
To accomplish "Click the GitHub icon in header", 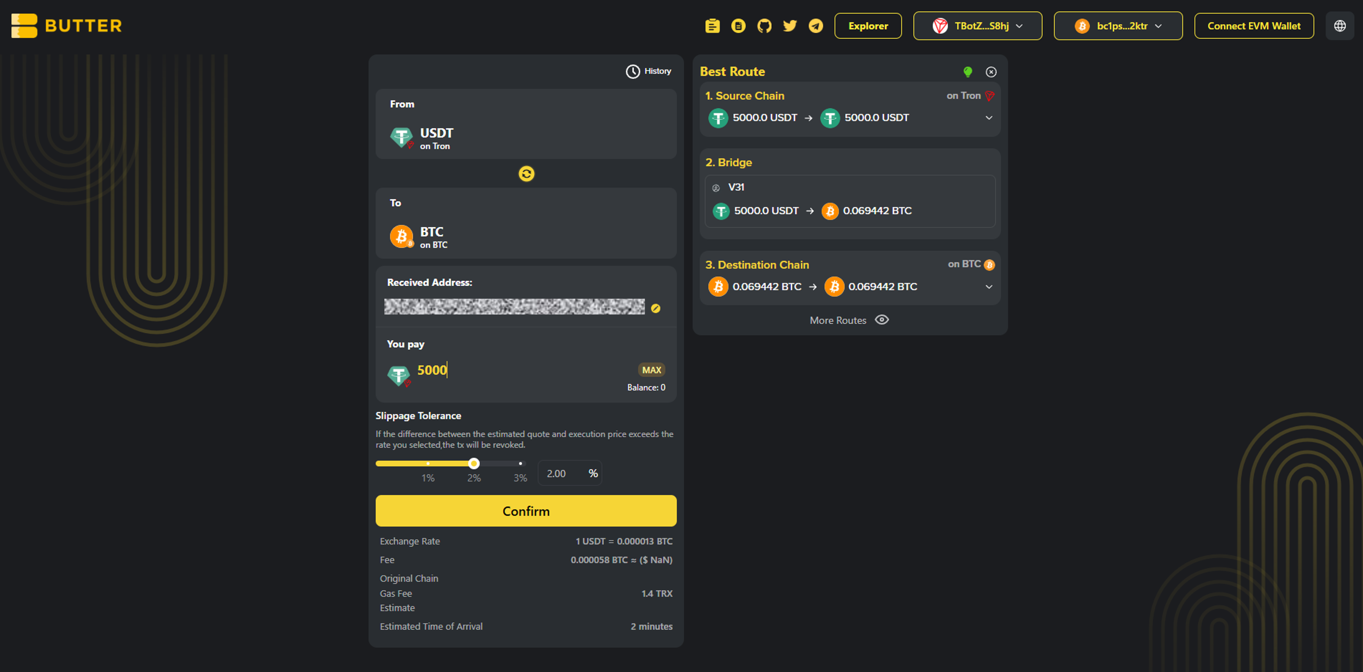I will (x=764, y=26).
